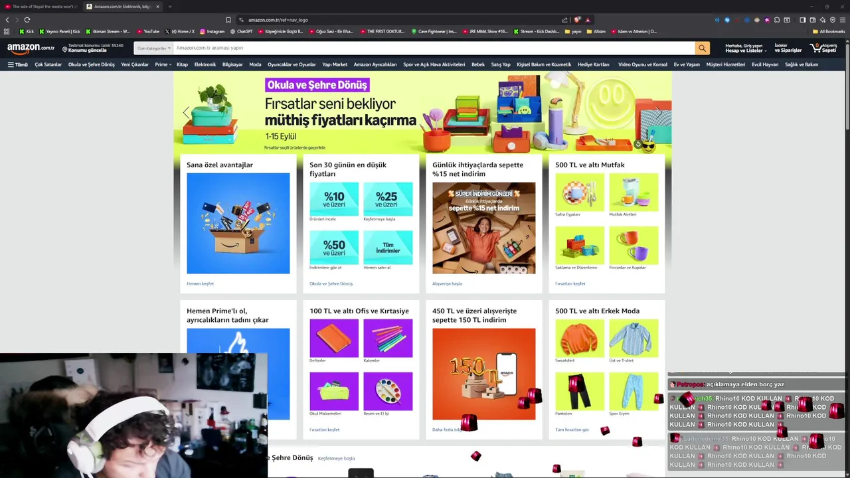The height and width of the screenshot is (478, 850).
Task: Open Yeni Çıkanlar in navigation bar
Action: pyautogui.click(x=135, y=64)
